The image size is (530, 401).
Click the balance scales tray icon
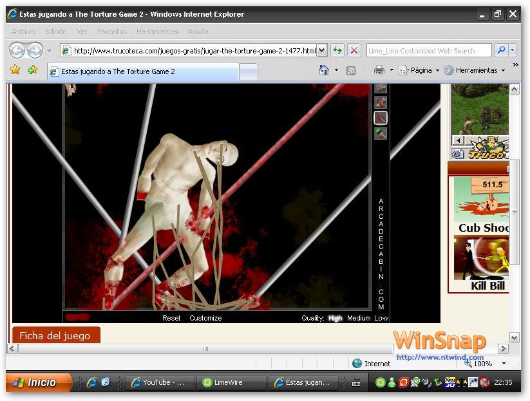[462, 382]
